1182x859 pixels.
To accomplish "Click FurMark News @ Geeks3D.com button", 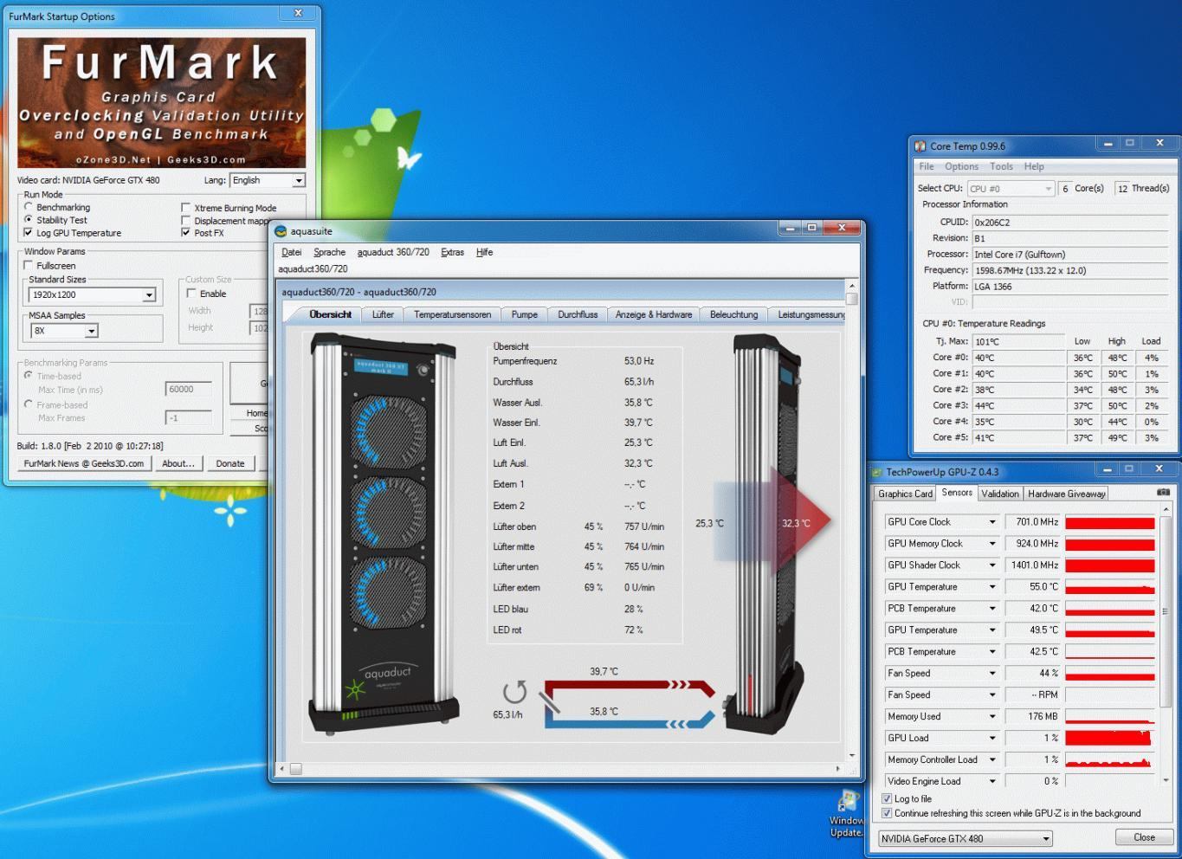I will point(84,463).
